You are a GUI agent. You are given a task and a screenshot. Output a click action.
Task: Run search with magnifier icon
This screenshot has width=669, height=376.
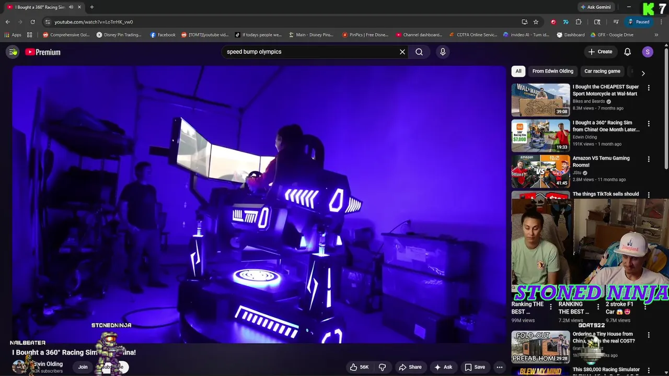pos(419,52)
